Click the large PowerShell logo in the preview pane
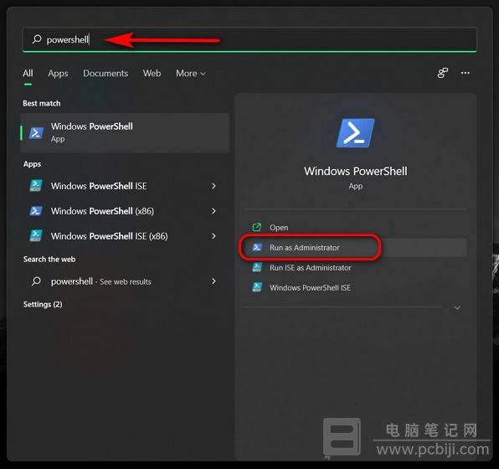Screen dimensions: 499x469 click(356, 133)
